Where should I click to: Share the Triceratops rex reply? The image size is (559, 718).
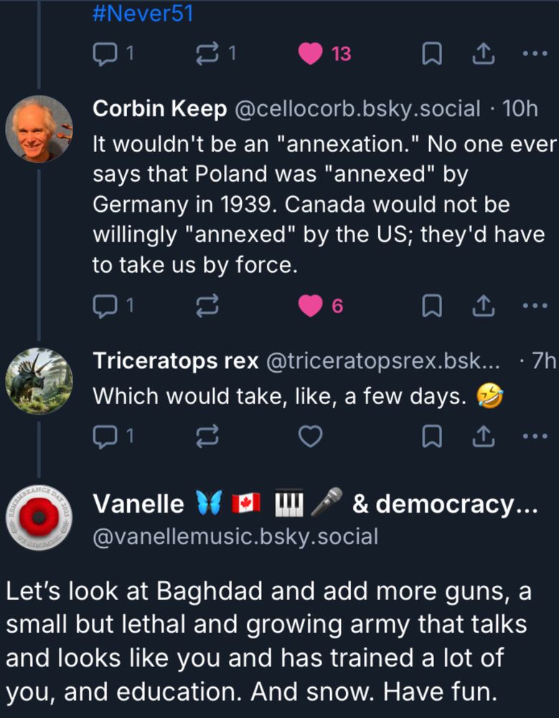point(483,436)
